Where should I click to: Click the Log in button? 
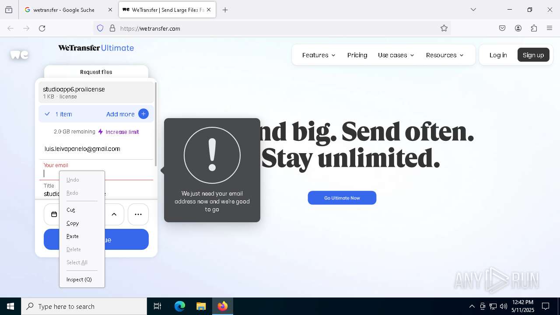click(498, 55)
